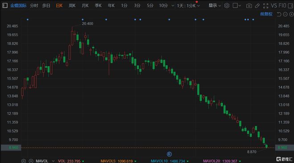The image size is (294, 163).
Task: Select the 周K weekly chart tab
Action: 72,6
